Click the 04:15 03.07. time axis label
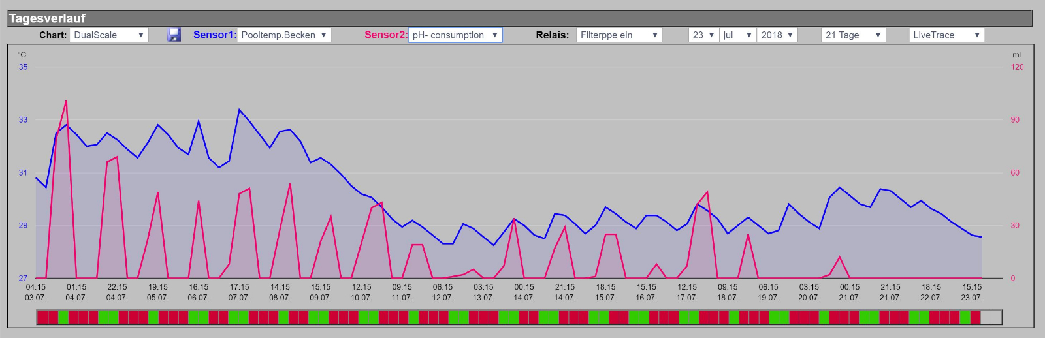1045x338 pixels. 36,292
